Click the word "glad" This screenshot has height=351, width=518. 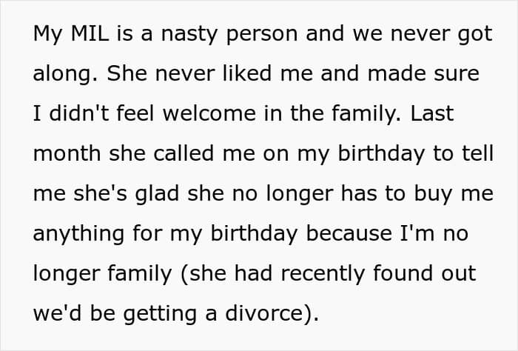157,194
